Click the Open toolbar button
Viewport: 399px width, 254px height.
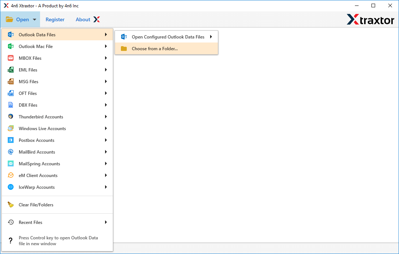click(20, 19)
